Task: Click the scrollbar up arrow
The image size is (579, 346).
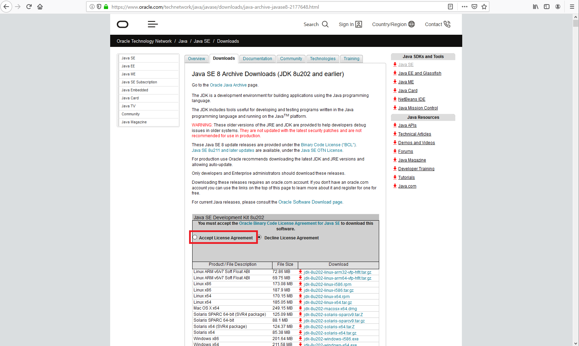Action: pos(576,17)
